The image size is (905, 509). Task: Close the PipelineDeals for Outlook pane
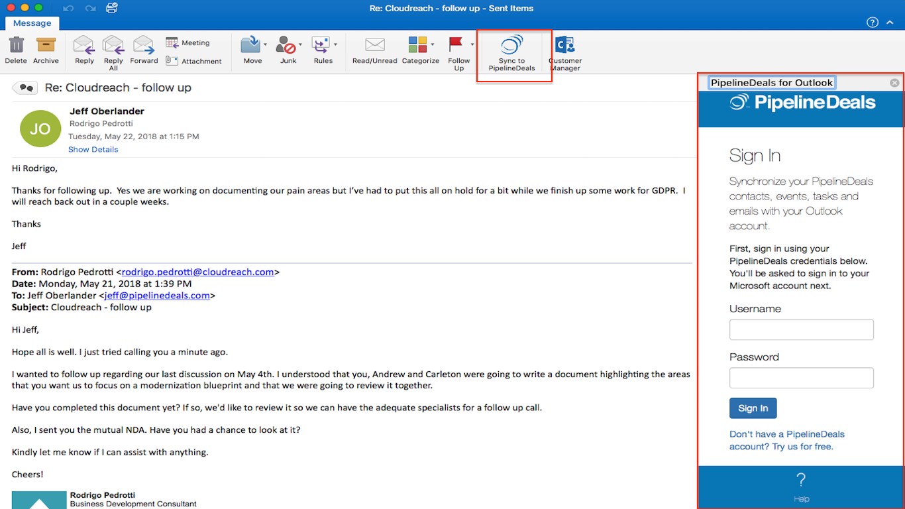894,83
